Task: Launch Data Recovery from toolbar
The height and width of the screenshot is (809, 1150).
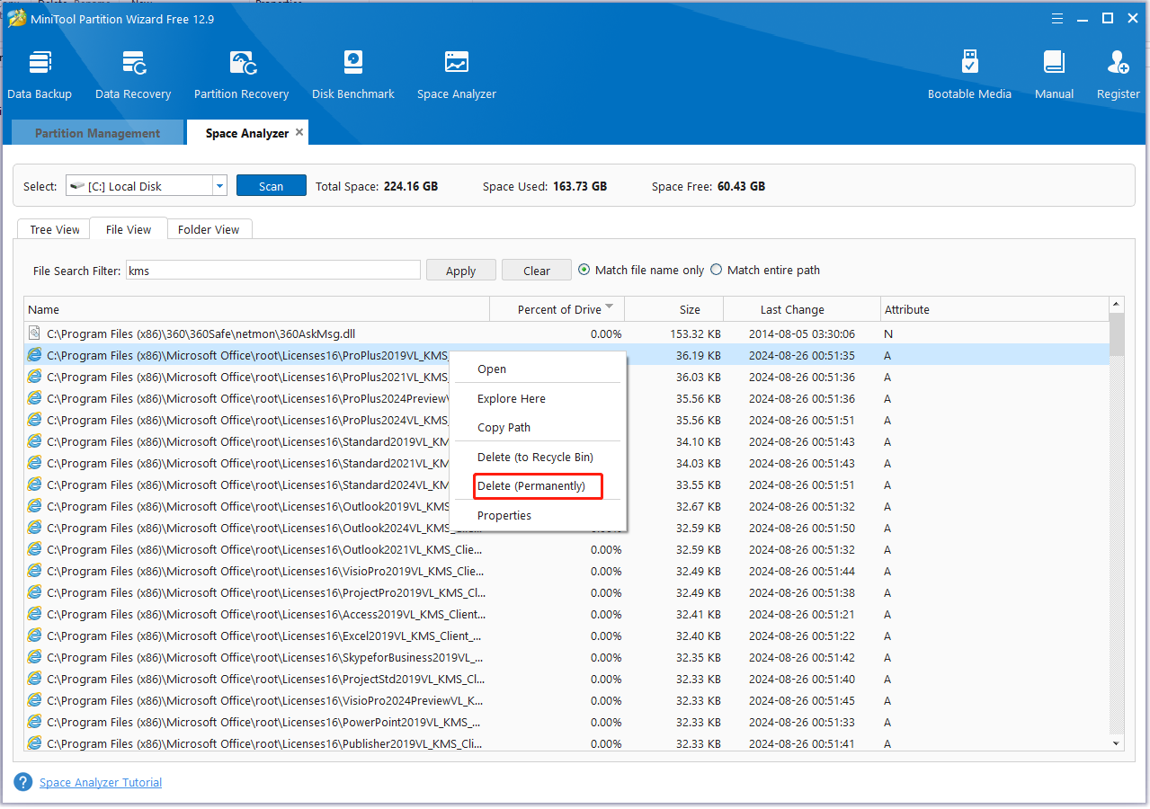Action: 133,75
